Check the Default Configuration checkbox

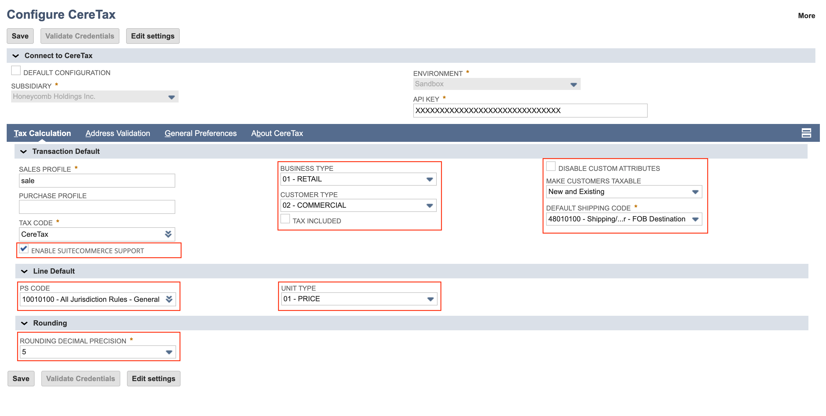pos(16,71)
